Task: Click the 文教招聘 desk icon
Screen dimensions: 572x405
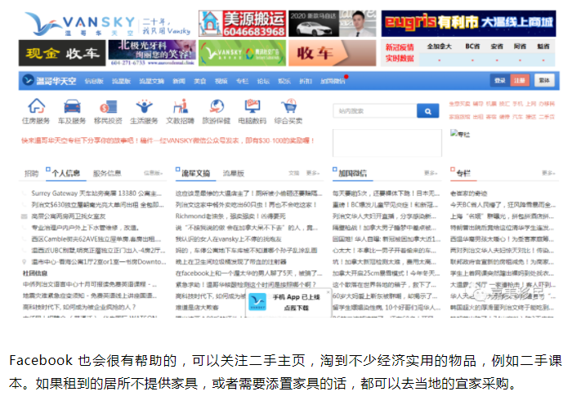Action: (179, 107)
